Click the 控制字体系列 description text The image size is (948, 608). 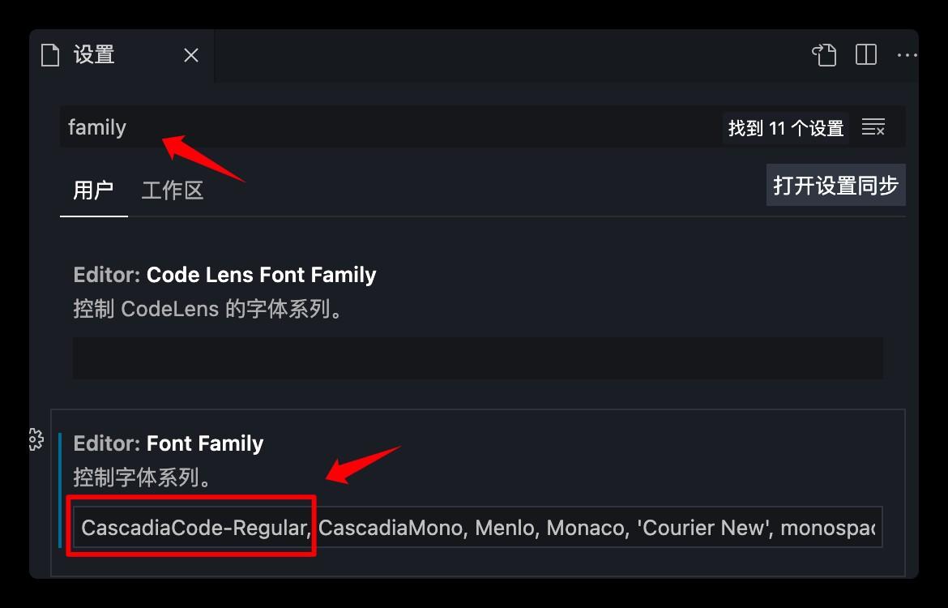(143, 477)
